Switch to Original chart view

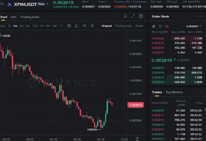107,26
